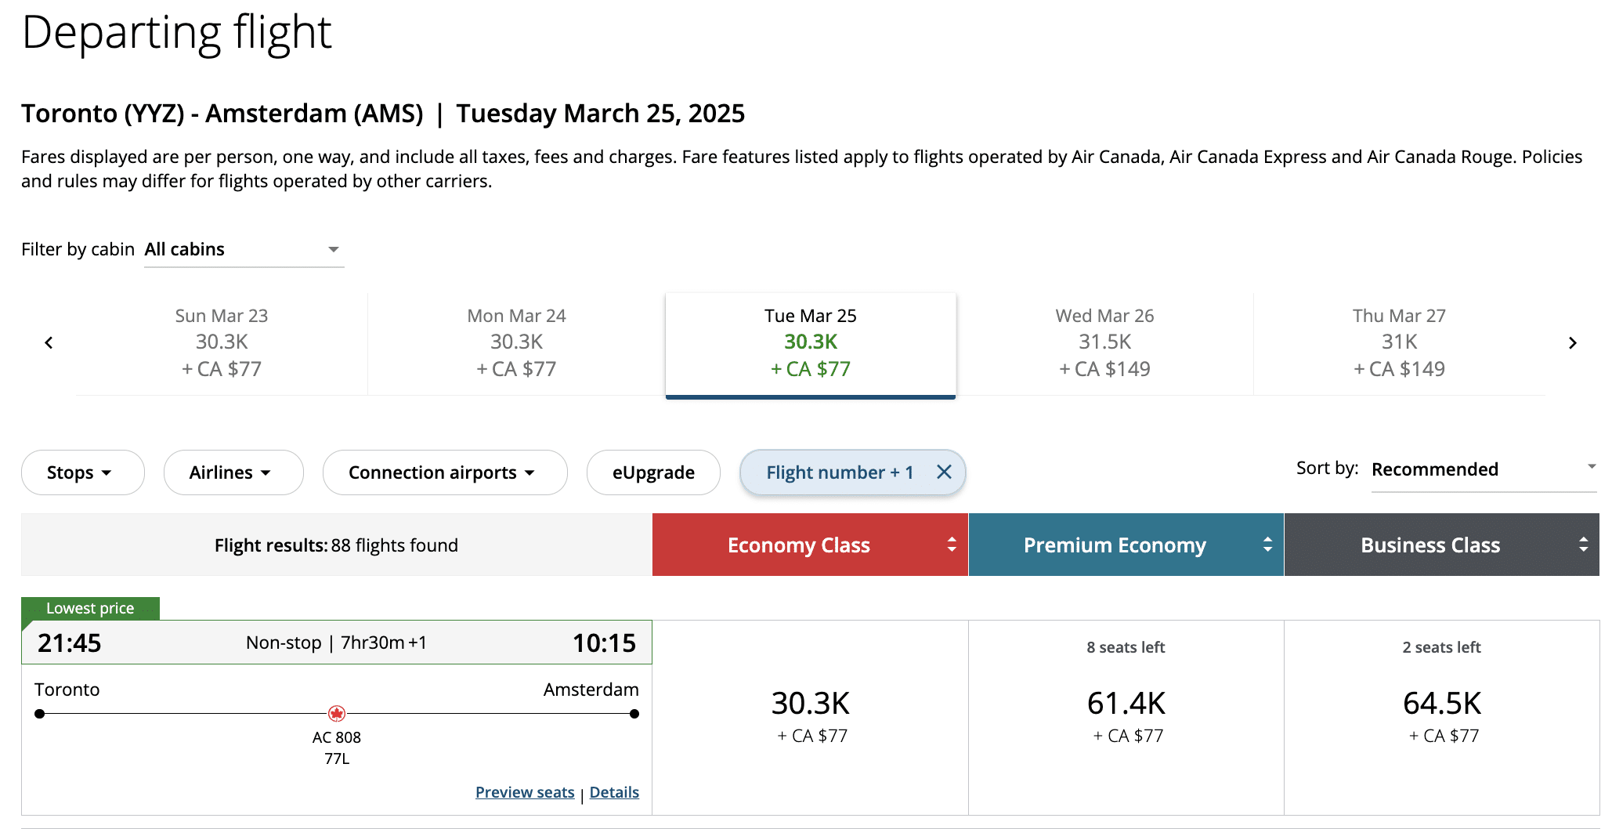Open the All cabins filter dropdown

click(x=244, y=250)
